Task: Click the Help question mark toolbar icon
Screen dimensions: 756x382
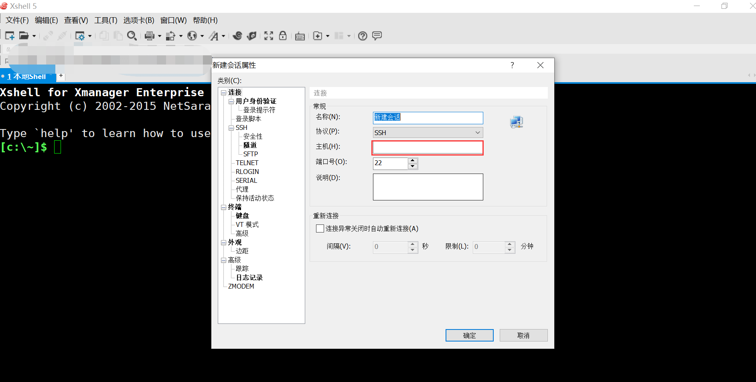Action: (363, 36)
